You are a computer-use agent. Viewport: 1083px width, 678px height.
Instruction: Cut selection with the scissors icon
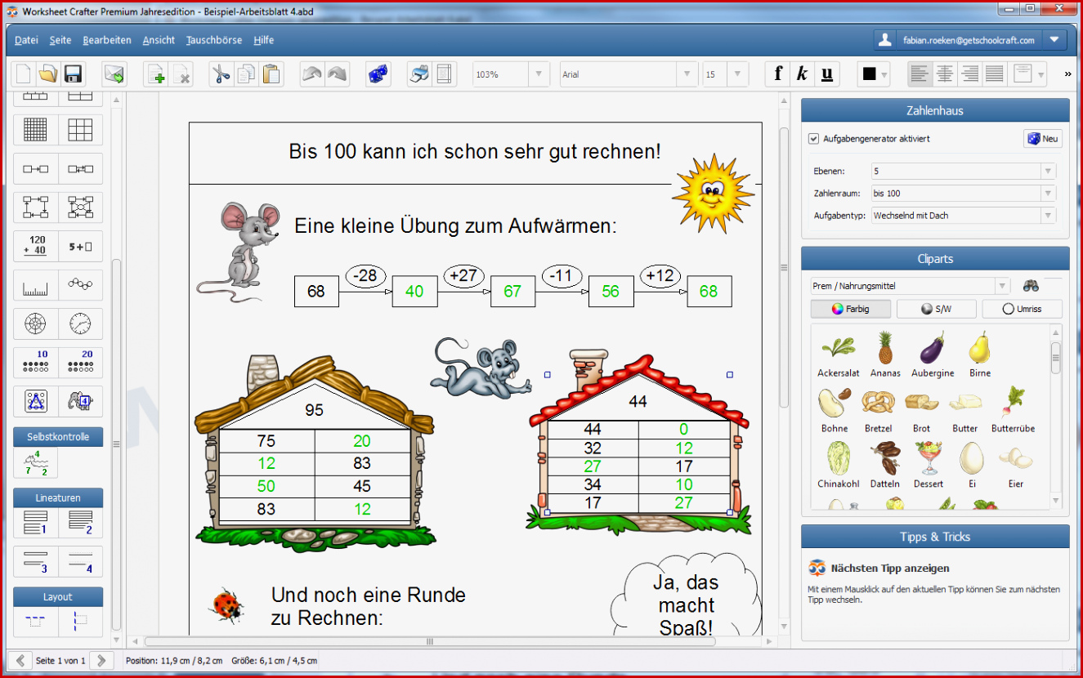click(x=221, y=74)
